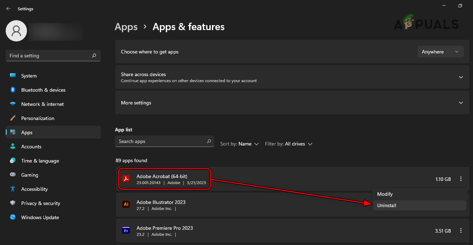This screenshot has width=473, height=245.
Task: Click the Adobe Premiere Pro 2023 app icon
Action: (x=126, y=230)
